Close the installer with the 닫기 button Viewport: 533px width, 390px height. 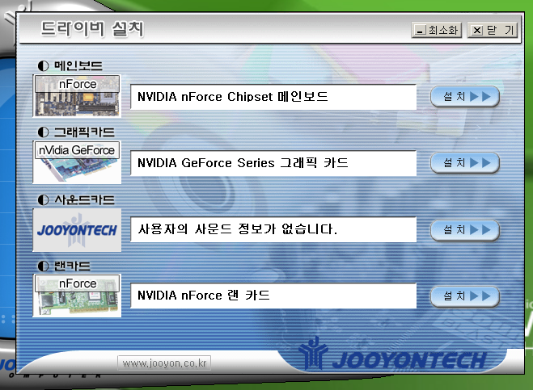493,30
